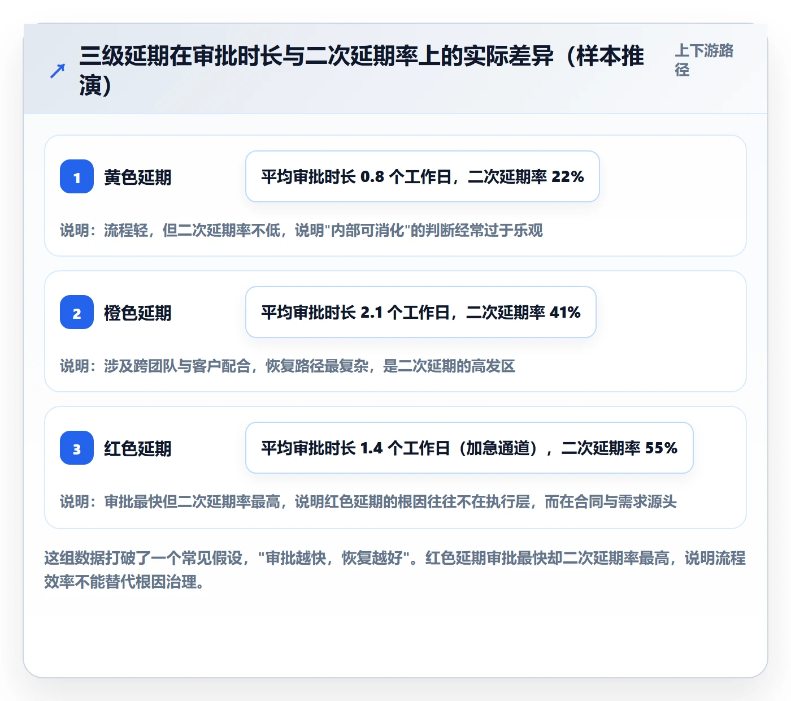Click the heading 三级延期在审批时长与二次延期率上的实际差异
This screenshot has width=791, height=701.
click(362, 71)
